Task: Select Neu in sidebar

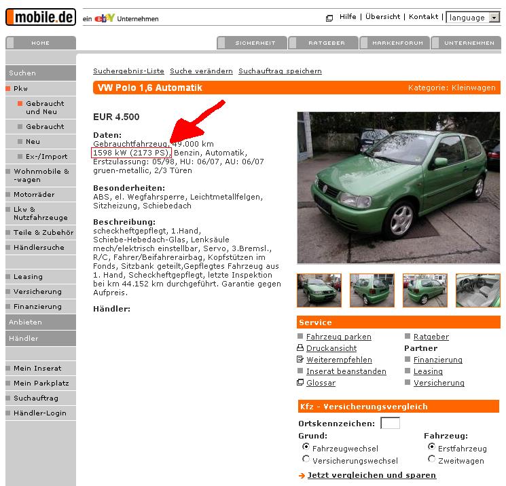Action: (41, 141)
